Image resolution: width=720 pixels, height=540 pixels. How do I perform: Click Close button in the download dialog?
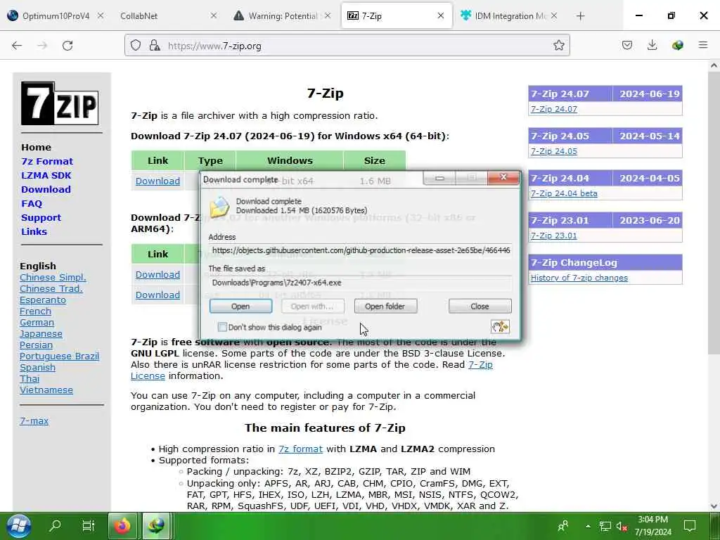tap(480, 307)
